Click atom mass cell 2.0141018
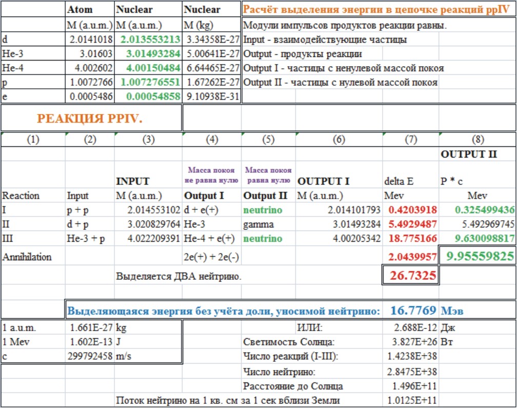Viewport: 517px width, 408px height. pos(90,40)
